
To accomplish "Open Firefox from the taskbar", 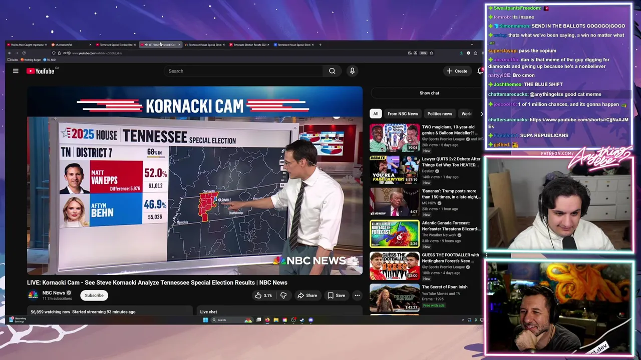I will click(267, 320).
